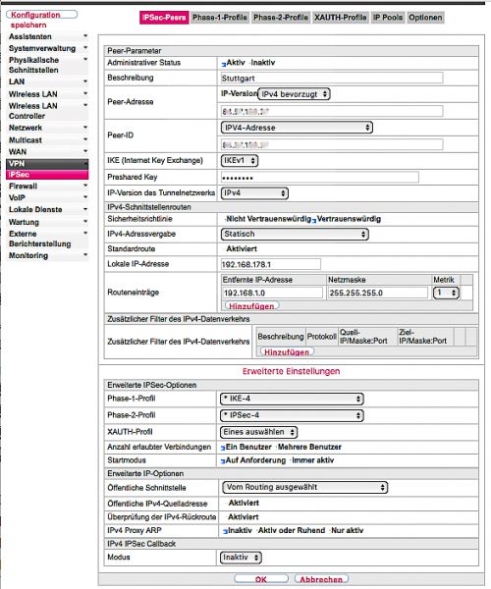
Task: Select Ein Benutzer connection option
Action: coord(223,448)
